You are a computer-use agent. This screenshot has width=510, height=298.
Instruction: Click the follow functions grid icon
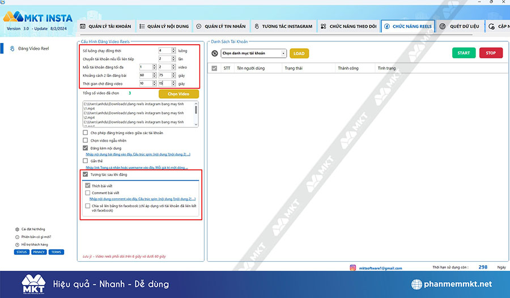[x=324, y=27]
